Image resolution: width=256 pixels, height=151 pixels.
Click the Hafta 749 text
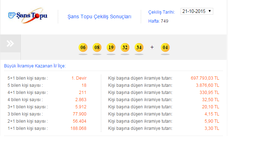pos(158,21)
